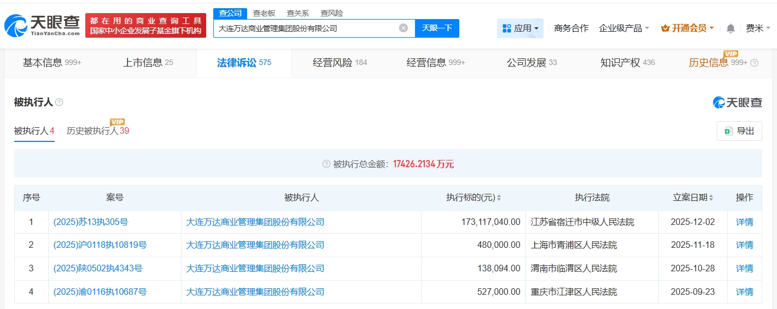The width and height of the screenshot is (777, 309).
Task: Click the notification bell icon
Action: [x=731, y=28]
